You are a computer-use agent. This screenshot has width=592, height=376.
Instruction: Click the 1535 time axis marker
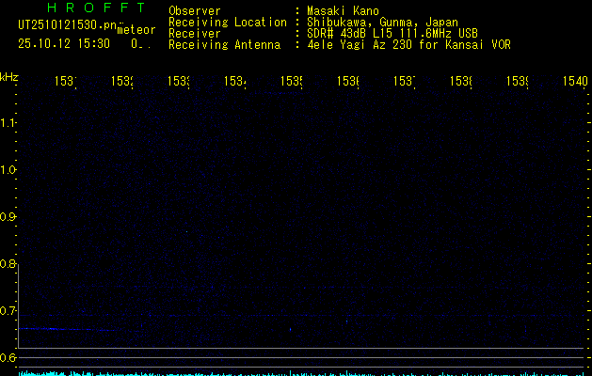[291, 81]
